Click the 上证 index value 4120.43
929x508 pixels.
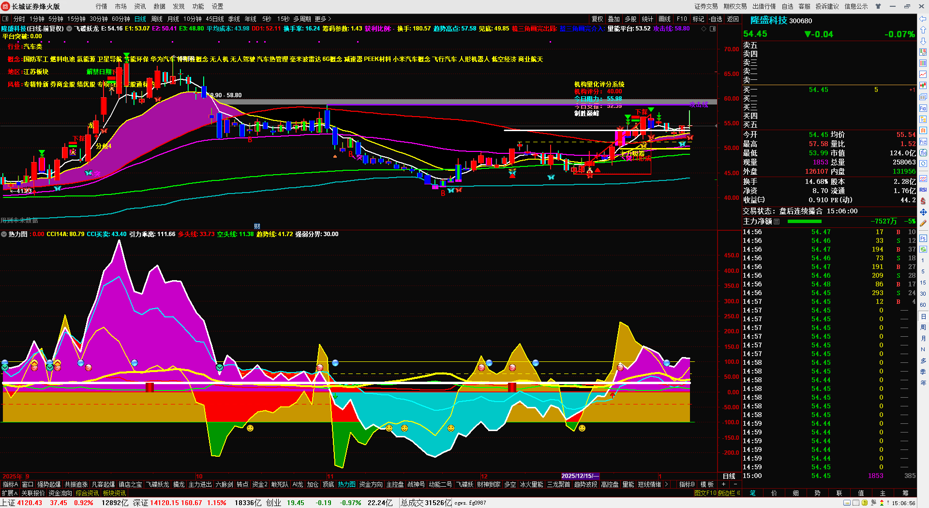(x=30, y=503)
